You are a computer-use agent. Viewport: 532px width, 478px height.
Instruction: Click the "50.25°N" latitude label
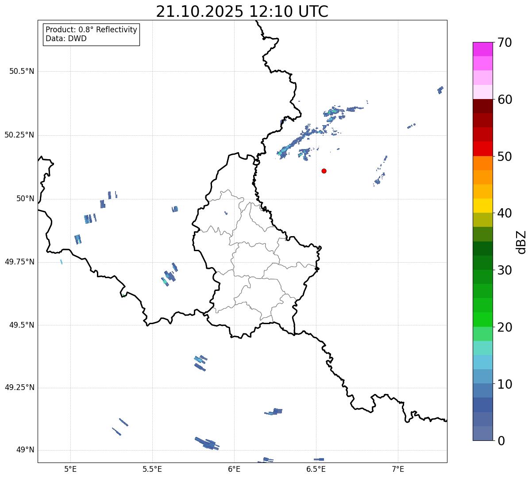tap(19, 135)
